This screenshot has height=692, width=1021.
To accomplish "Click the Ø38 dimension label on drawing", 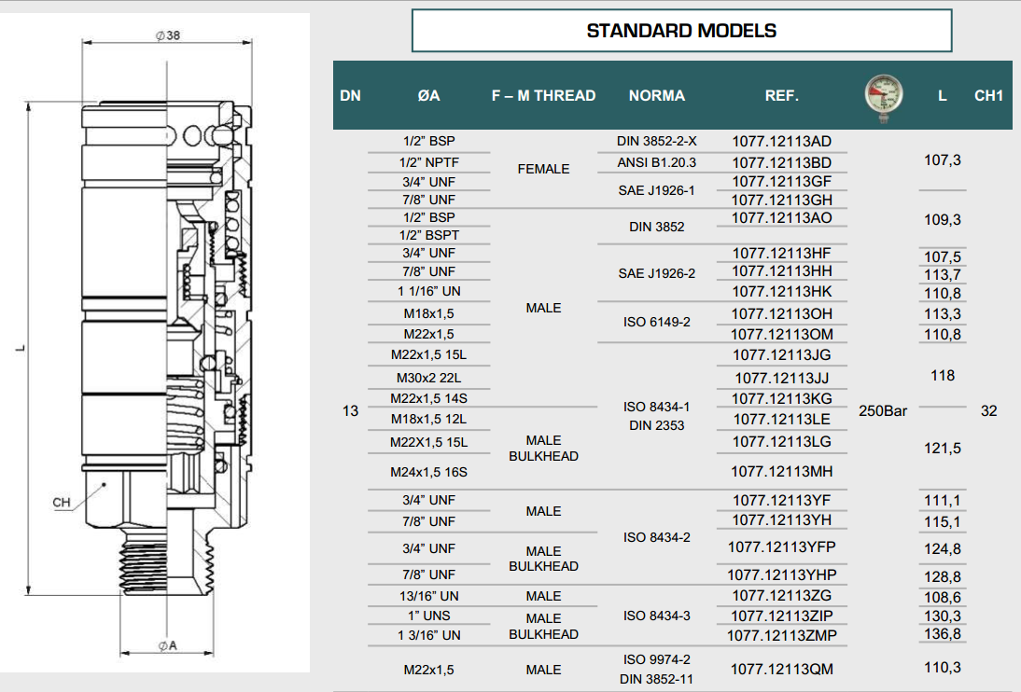I will (168, 35).
